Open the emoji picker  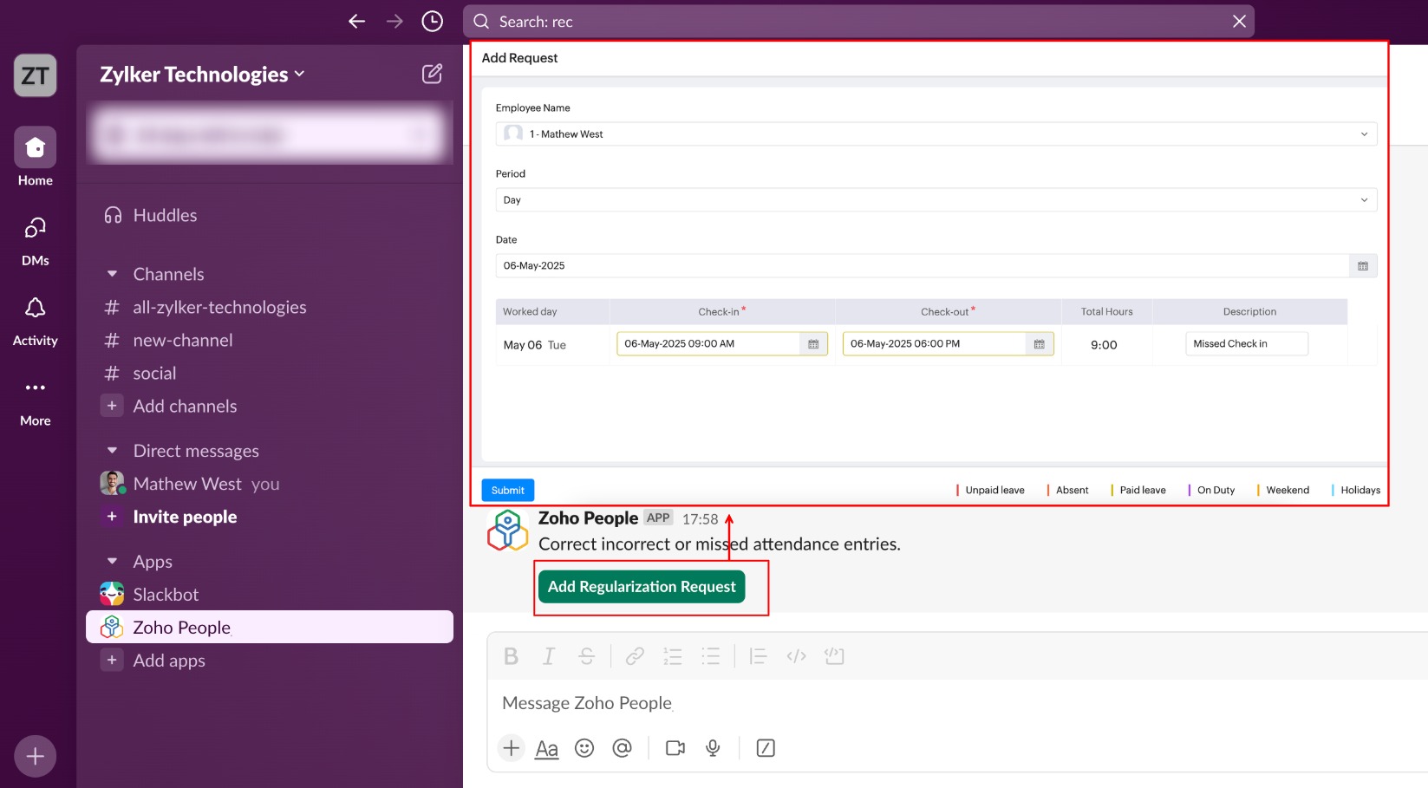[584, 748]
